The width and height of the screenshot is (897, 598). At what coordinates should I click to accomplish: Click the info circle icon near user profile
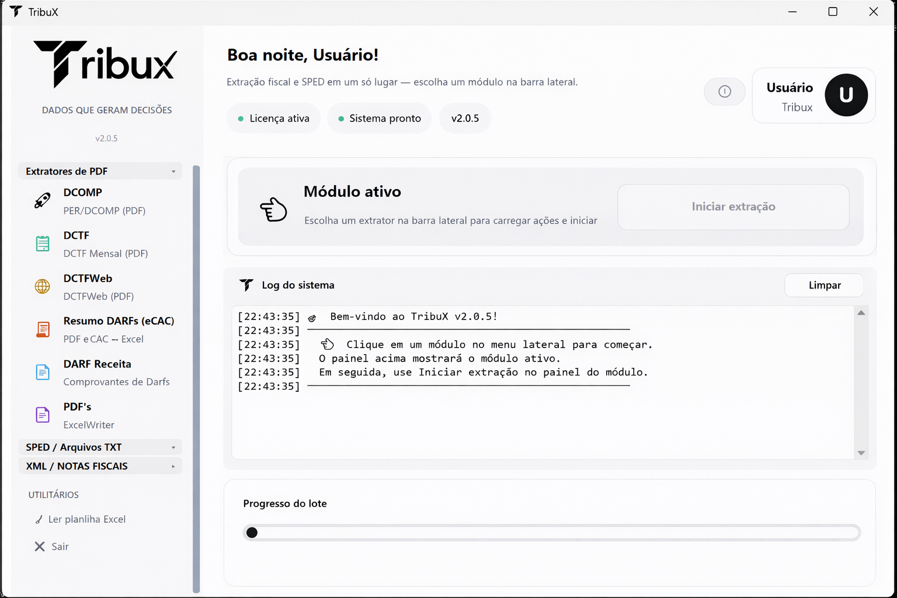click(724, 92)
